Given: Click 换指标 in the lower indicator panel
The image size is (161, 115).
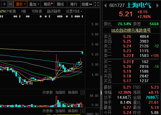Looking at the screenshot, I should (x=73, y=111).
